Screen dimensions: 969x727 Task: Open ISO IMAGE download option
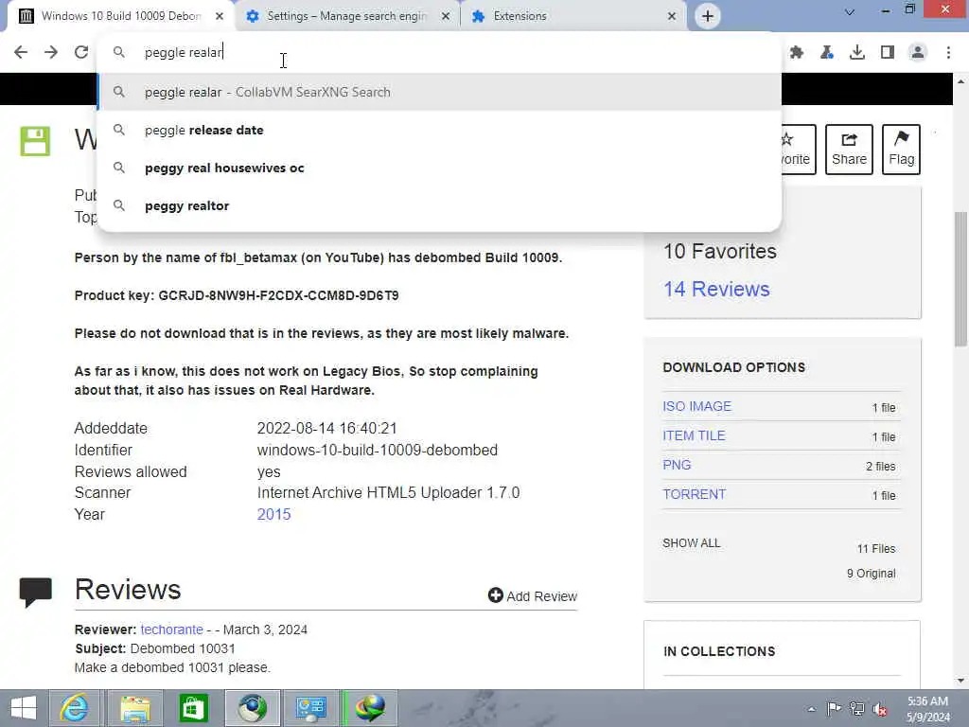[696, 406]
